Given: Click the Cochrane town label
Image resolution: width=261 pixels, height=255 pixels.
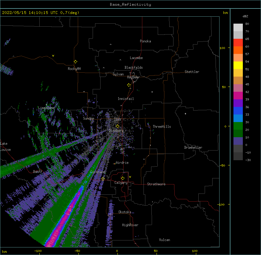Looking at the screenshot, I should click(x=97, y=172).
